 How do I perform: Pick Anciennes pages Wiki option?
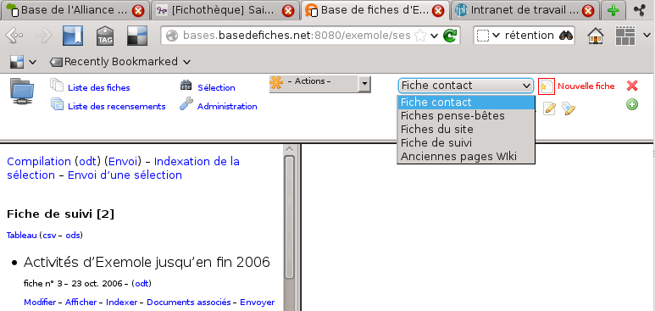coord(466,156)
